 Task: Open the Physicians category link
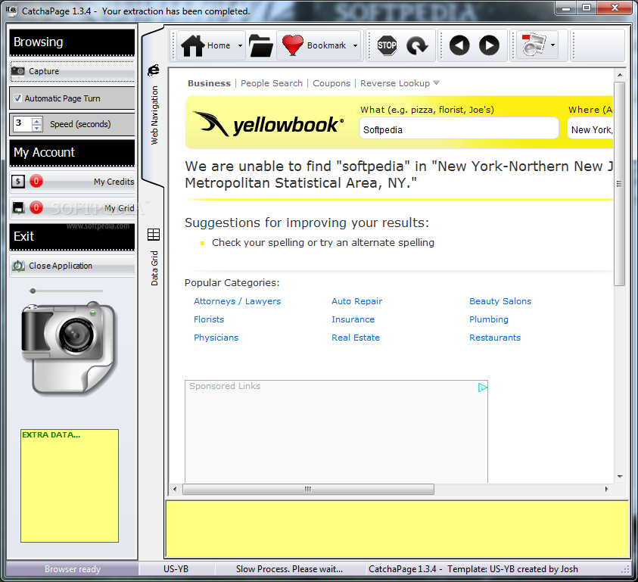(x=216, y=338)
